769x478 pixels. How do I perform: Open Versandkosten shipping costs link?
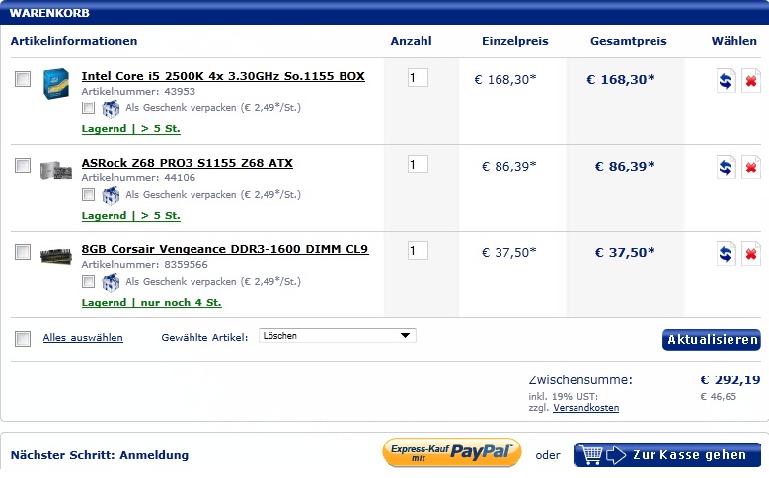(585, 408)
